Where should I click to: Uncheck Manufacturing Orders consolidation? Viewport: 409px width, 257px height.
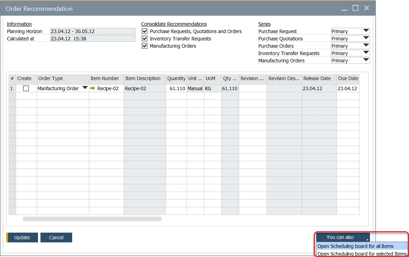click(x=144, y=46)
